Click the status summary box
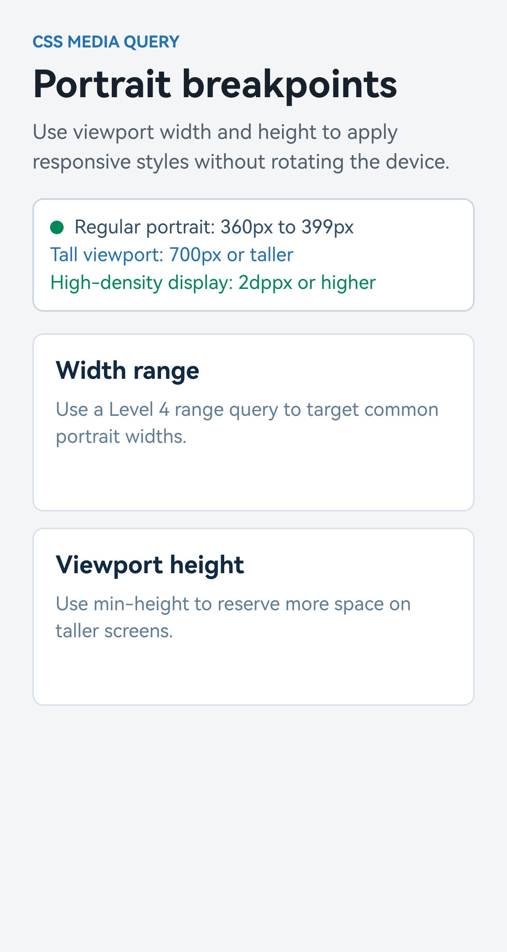The height and width of the screenshot is (952, 507). pyautogui.click(x=253, y=255)
